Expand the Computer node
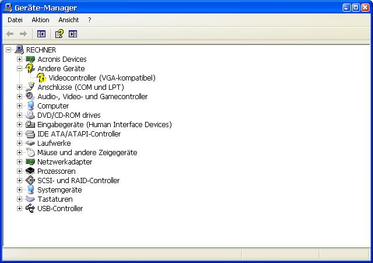The image size is (373, 263). coord(19,106)
